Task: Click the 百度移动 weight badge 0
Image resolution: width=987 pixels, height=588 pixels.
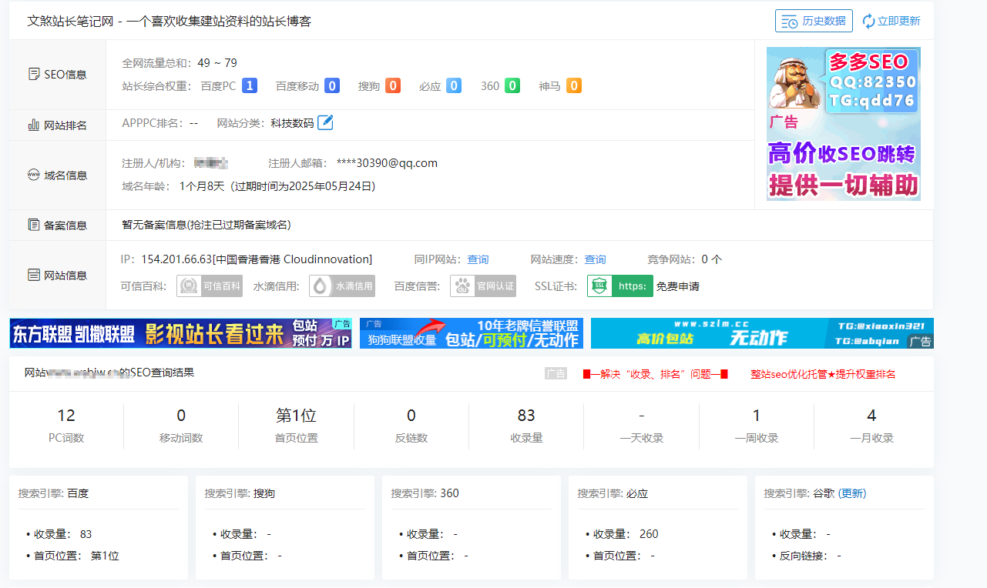Action: coord(332,85)
